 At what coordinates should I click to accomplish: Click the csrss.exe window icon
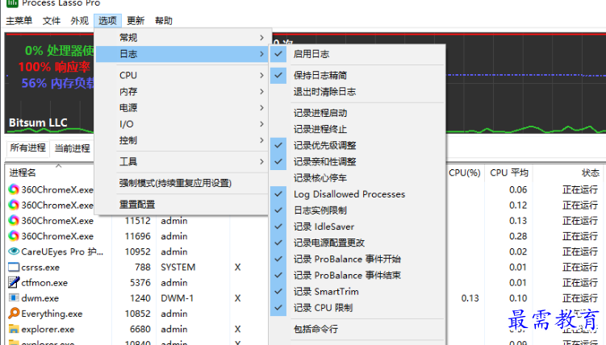[x=14, y=267]
